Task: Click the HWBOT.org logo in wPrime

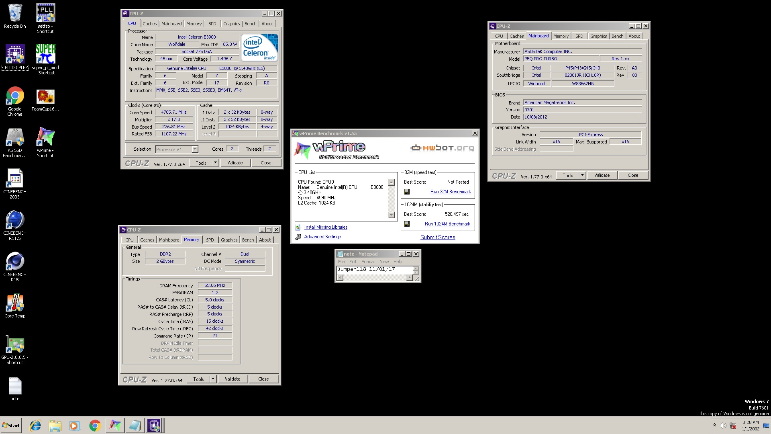Action: tap(442, 148)
